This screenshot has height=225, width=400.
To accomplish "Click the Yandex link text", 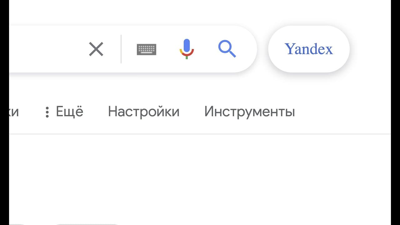I will [x=309, y=49].
